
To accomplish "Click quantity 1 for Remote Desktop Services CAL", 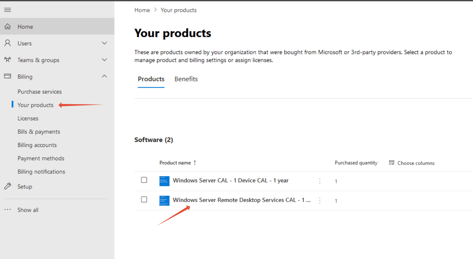I will pyautogui.click(x=336, y=201).
